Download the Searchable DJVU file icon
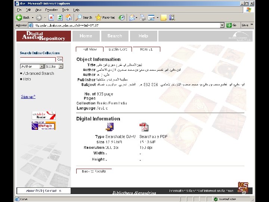The image size is (269, 202). [109, 127]
